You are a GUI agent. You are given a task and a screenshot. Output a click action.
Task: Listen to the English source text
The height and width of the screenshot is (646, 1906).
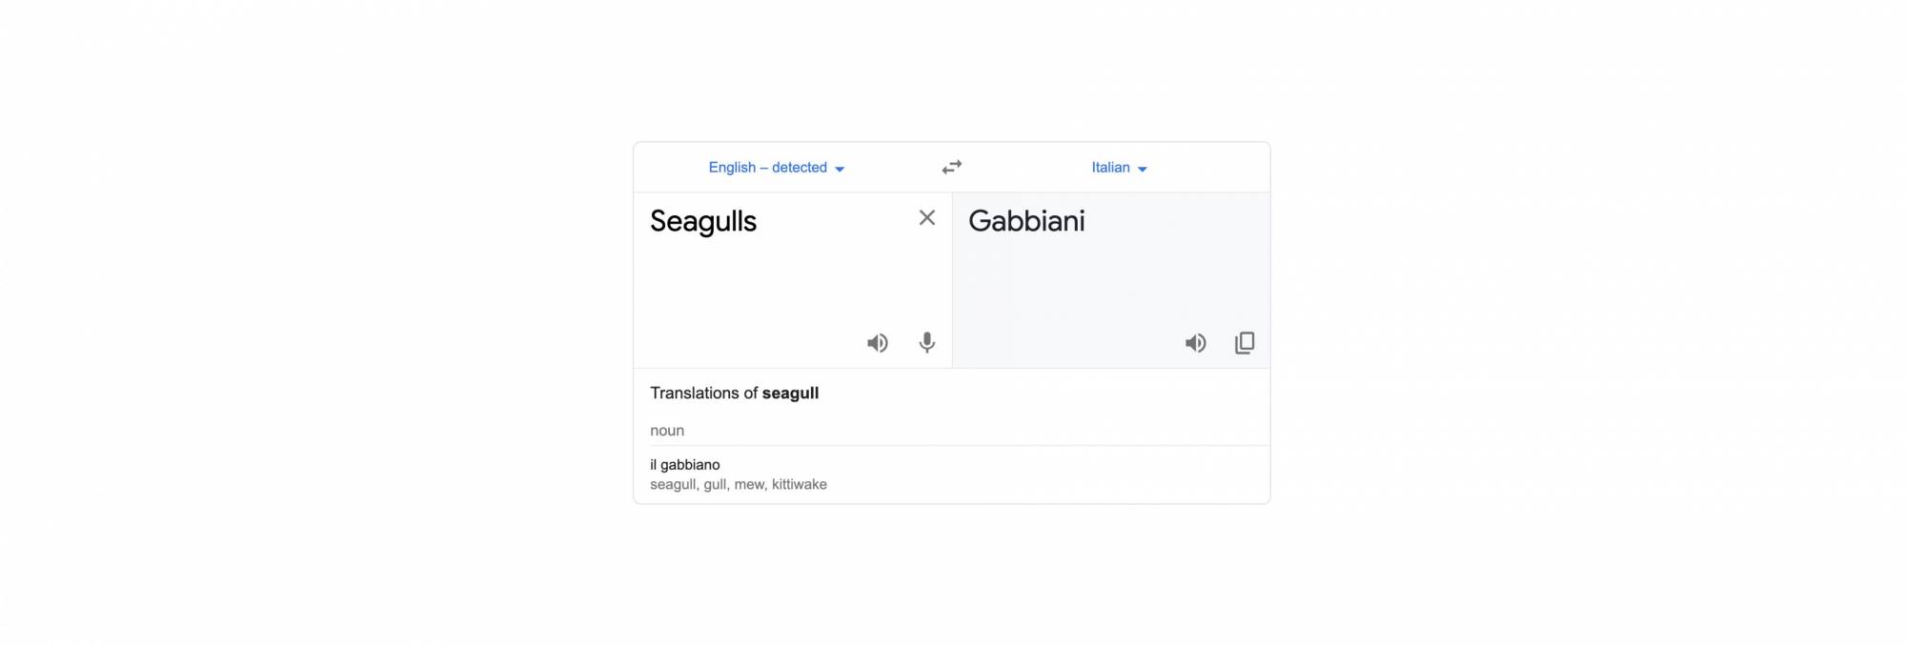[878, 342]
